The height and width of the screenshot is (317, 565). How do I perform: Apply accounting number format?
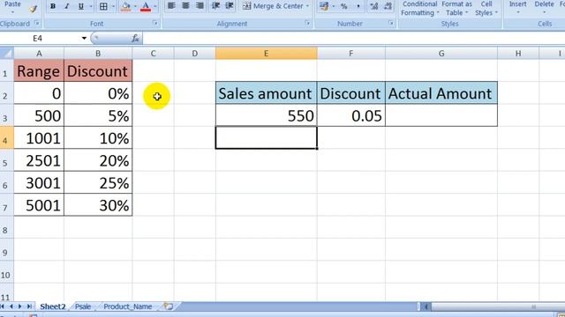[324, 6]
